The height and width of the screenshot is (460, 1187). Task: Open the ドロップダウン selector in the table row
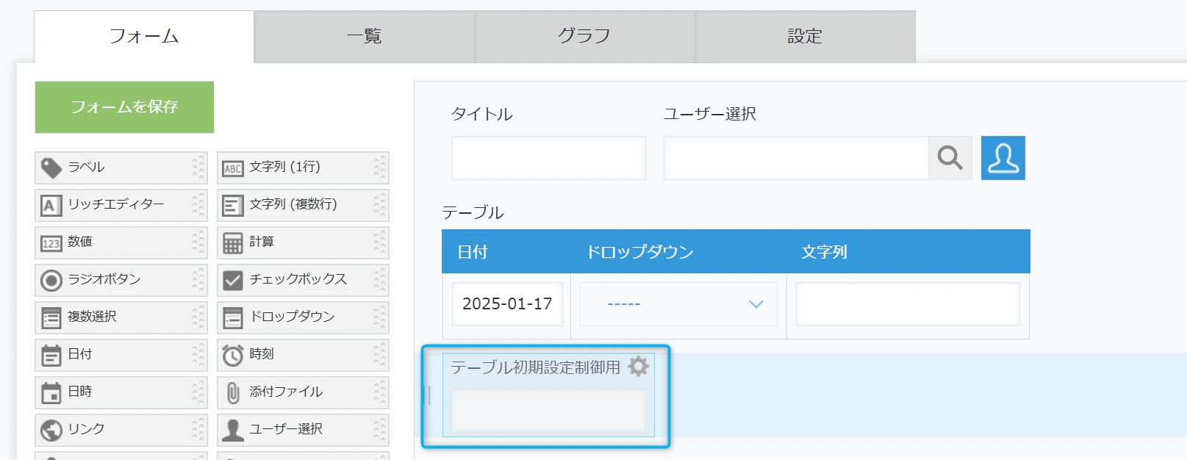678,304
